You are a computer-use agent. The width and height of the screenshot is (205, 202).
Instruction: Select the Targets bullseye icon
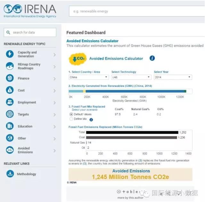coord(10,114)
